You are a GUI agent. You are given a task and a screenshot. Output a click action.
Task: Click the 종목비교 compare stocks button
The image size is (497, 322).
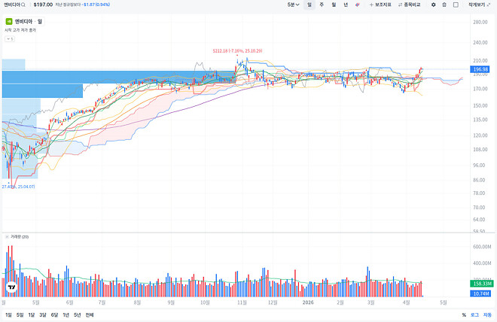409,5
